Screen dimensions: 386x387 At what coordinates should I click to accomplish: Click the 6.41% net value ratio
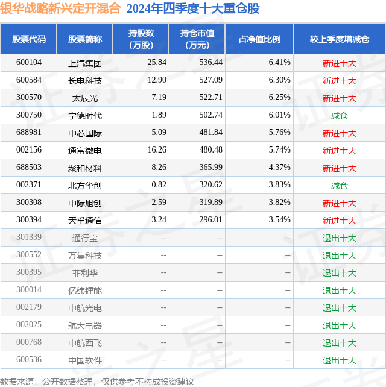click(x=279, y=63)
